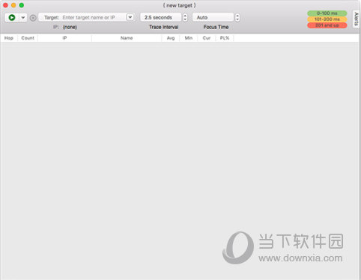This screenshot has width=361, height=280.
Task: Sort by the Hop column header
Action: [9, 38]
